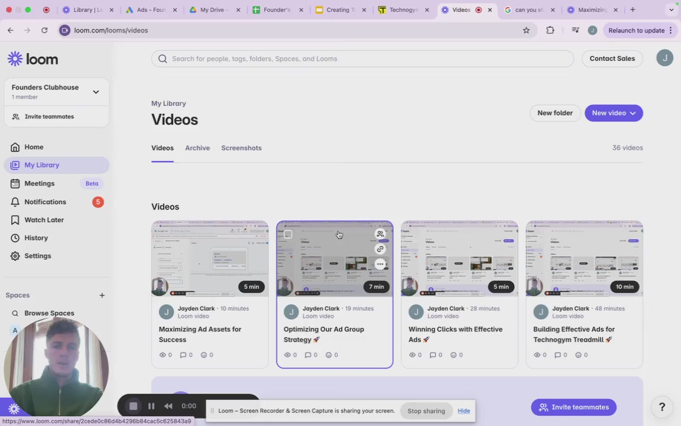Open the help question mark icon
This screenshot has height=426, width=681.
(x=662, y=406)
